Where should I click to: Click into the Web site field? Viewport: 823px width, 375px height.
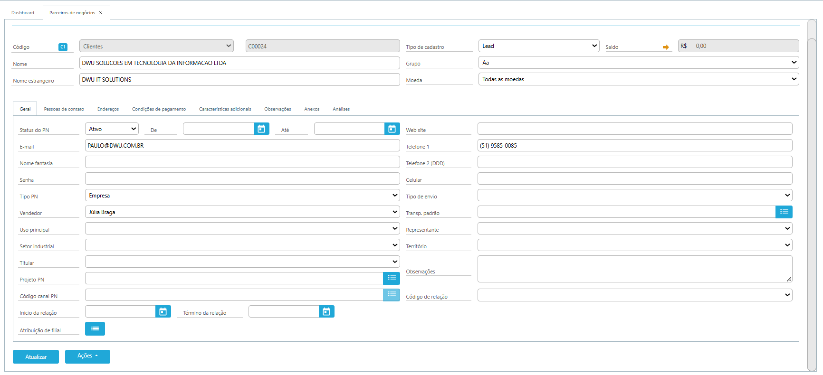point(635,129)
